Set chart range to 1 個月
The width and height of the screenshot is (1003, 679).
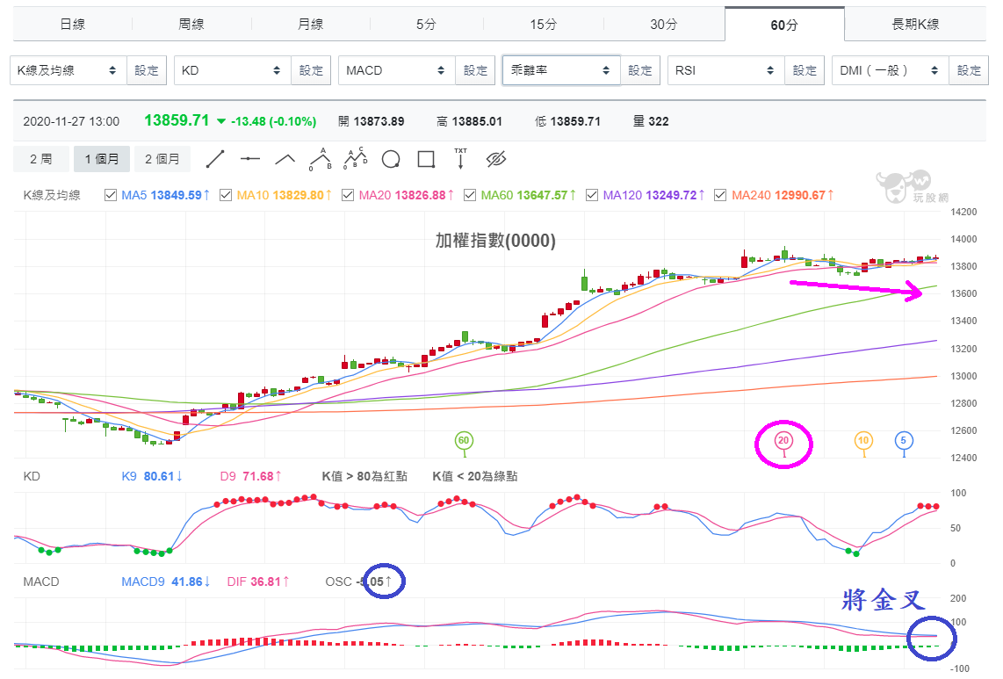102,159
